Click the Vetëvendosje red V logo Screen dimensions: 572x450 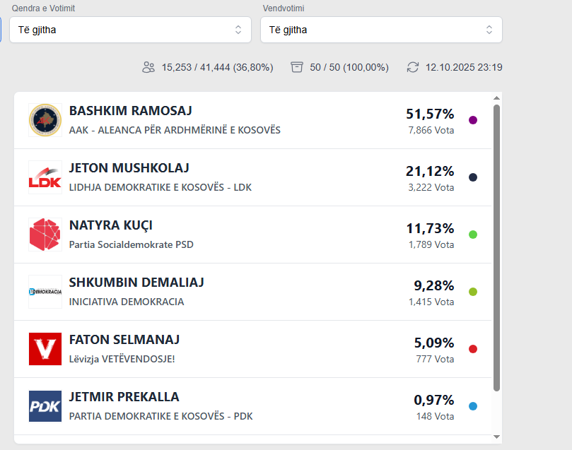point(45,349)
